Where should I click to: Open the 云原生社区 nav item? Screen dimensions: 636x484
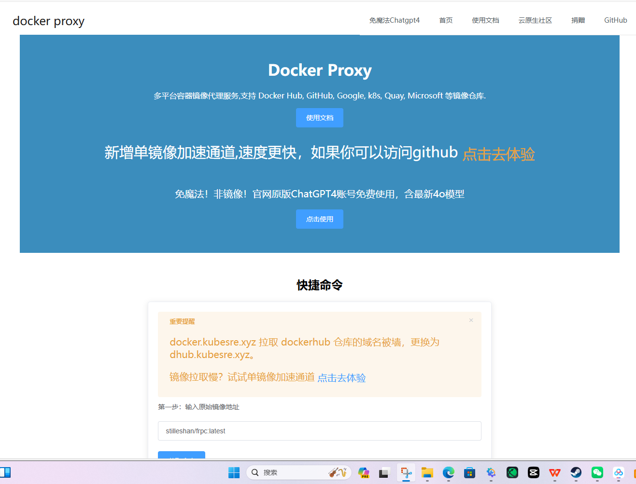tap(535, 20)
